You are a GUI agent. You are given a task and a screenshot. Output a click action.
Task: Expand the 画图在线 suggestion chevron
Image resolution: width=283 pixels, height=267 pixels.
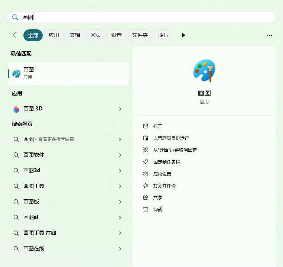(120, 249)
